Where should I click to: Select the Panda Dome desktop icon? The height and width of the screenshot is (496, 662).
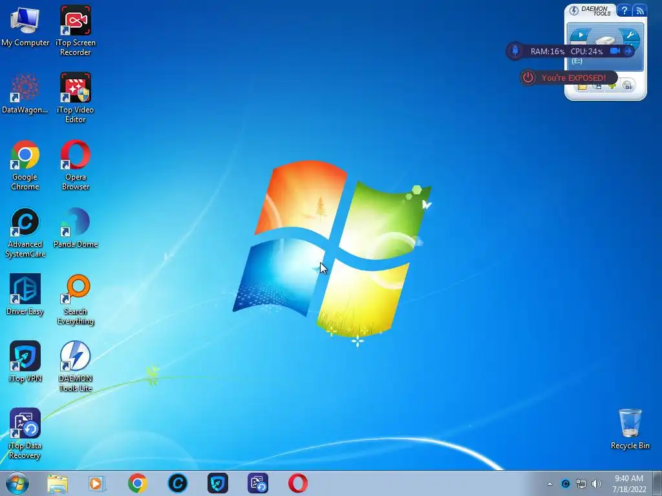click(75, 228)
